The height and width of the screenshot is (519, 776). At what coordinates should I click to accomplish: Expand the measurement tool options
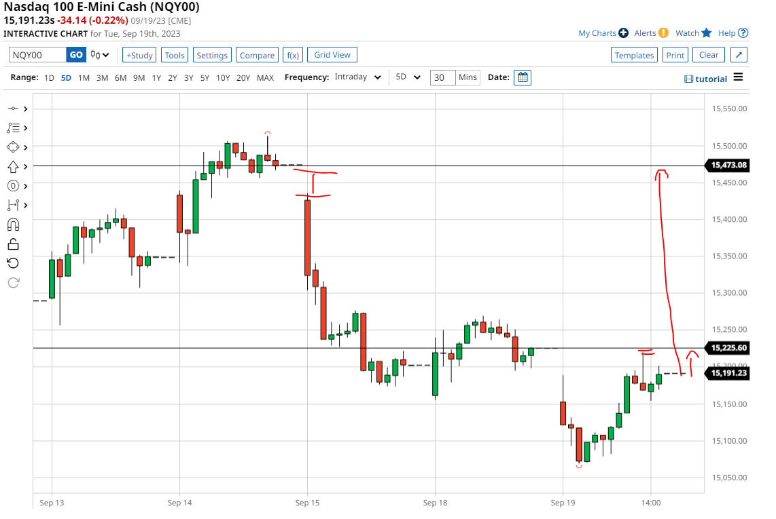(x=26, y=205)
